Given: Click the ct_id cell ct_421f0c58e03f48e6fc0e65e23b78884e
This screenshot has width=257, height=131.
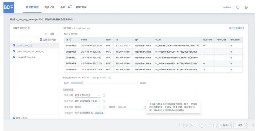Looking at the screenshot, I should (176, 58).
